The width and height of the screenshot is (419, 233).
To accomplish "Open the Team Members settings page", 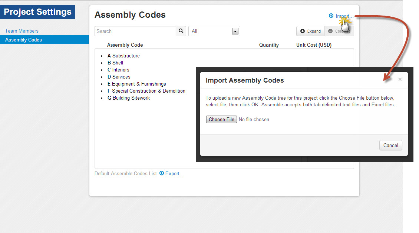I will pos(22,31).
